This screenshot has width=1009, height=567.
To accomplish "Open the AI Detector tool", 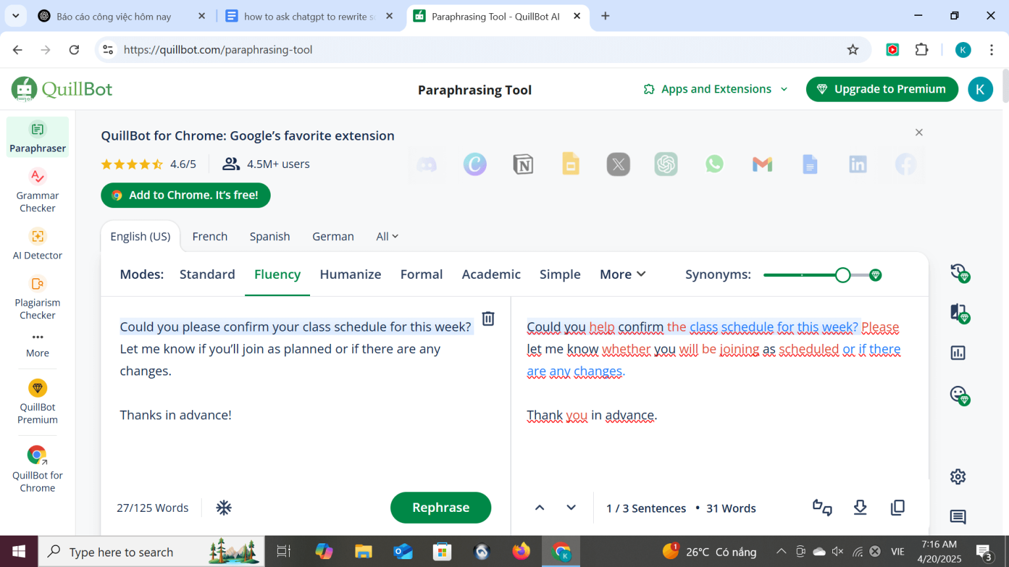I will (37, 243).
